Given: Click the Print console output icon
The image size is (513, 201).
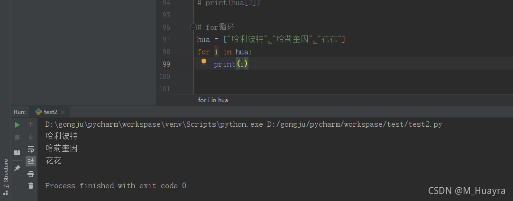Looking at the screenshot, I should pos(31,174).
